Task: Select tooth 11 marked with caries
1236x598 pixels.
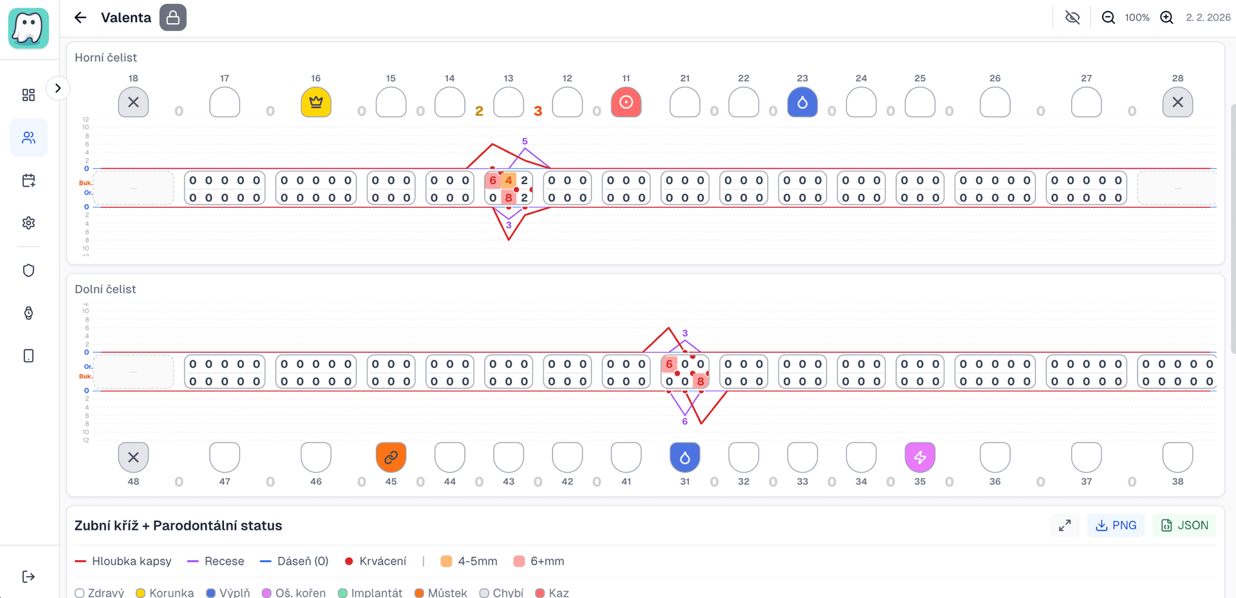Action: pos(626,102)
